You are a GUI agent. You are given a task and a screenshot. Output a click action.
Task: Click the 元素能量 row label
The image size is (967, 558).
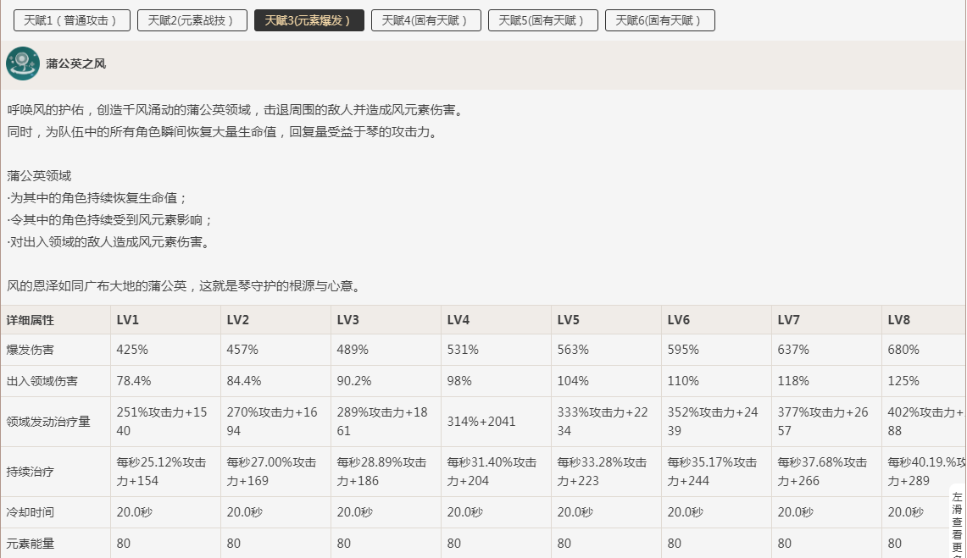point(31,544)
